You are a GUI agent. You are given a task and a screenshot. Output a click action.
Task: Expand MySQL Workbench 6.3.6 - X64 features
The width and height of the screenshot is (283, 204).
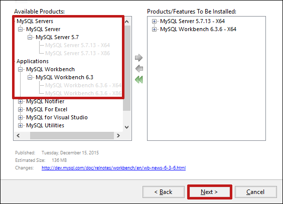click(154, 29)
